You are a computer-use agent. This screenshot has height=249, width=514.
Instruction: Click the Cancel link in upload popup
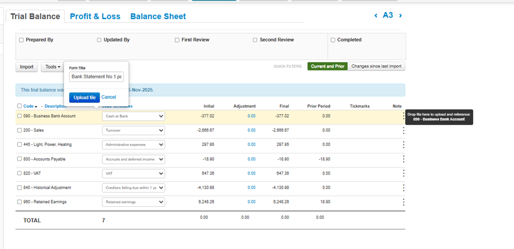coord(109,97)
